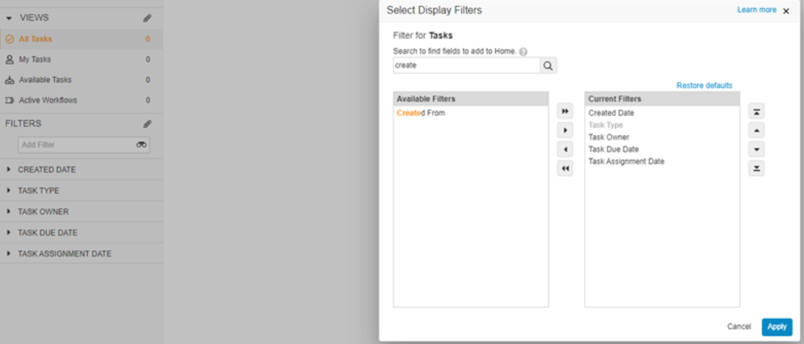
Task: Move selected filter down one position
Action: click(x=756, y=150)
